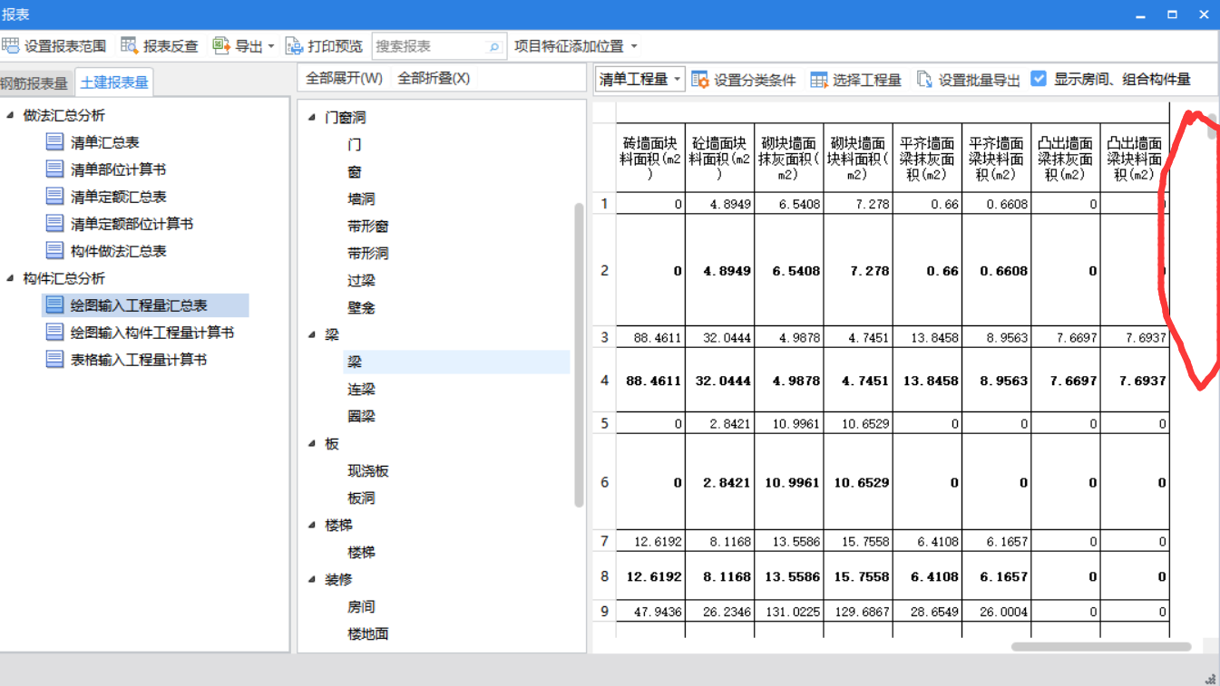
Task: Click the 设置批量导出 icon
Action: (x=924, y=80)
